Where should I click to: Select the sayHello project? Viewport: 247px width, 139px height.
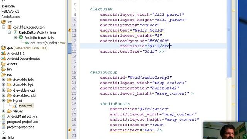coord(7,137)
